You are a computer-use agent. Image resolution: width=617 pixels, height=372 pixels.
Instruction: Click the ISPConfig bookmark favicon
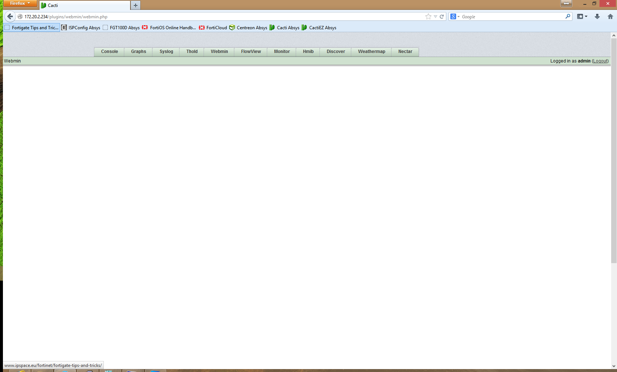[64, 27]
